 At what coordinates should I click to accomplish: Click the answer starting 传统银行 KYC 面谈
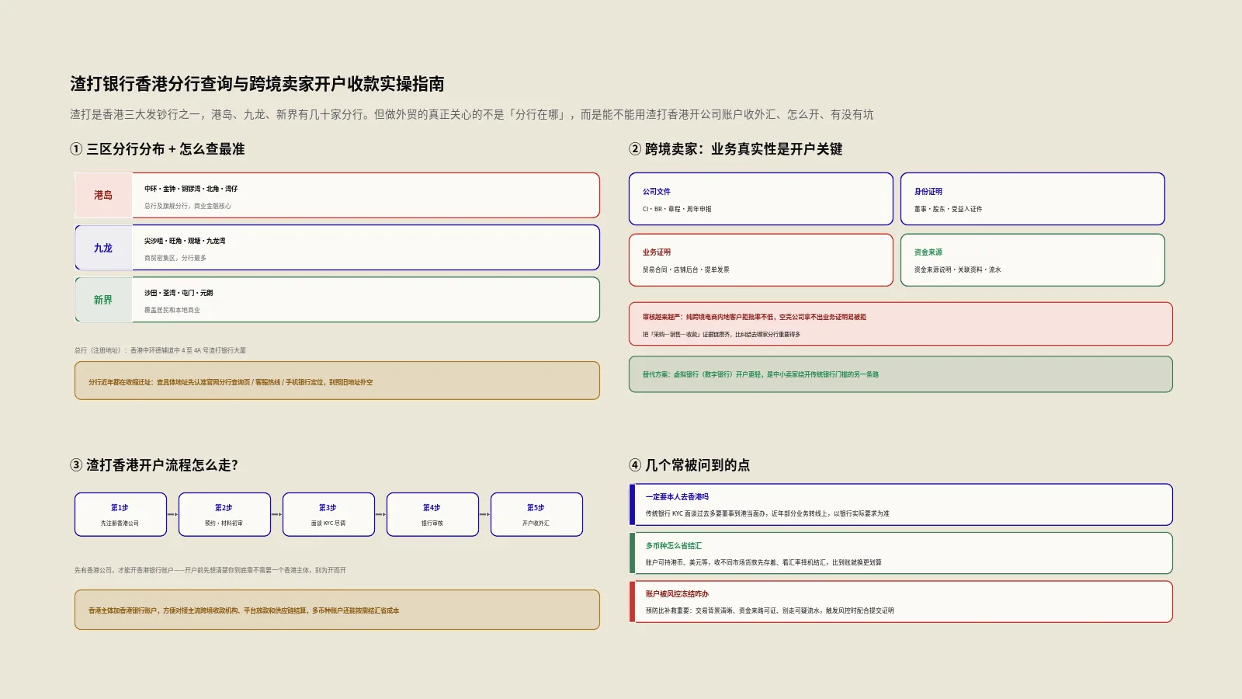click(768, 513)
